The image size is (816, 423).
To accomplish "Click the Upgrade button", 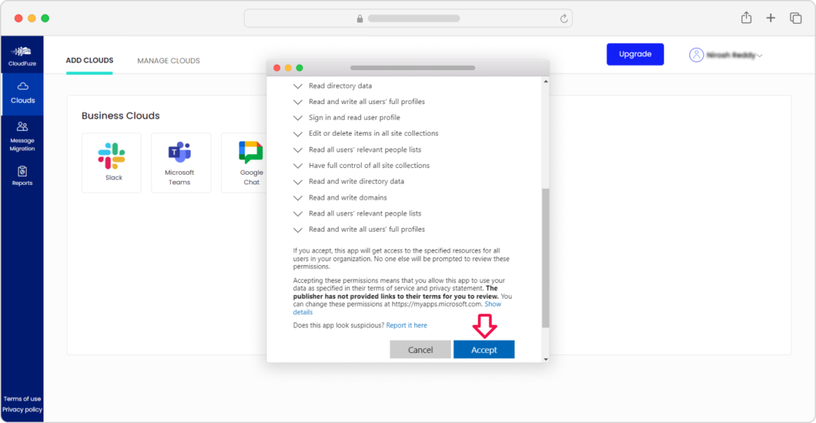I will point(635,54).
